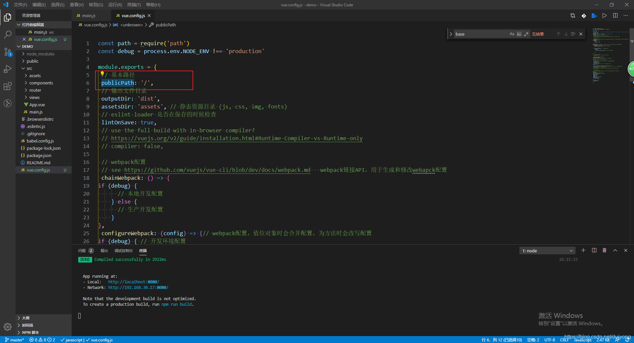Switch to the Debug Console panel tab
The width and height of the screenshot is (634, 343).
tap(123, 251)
